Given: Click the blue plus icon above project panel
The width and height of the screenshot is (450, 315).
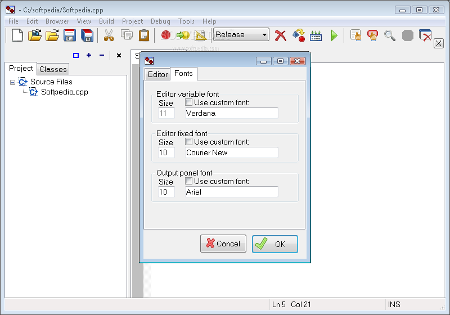Looking at the screenshot, I should tap(89, 55).
